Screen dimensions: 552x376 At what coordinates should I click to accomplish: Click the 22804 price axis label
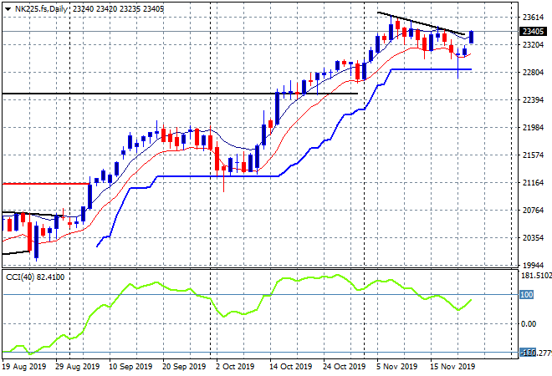pos(533,73)
